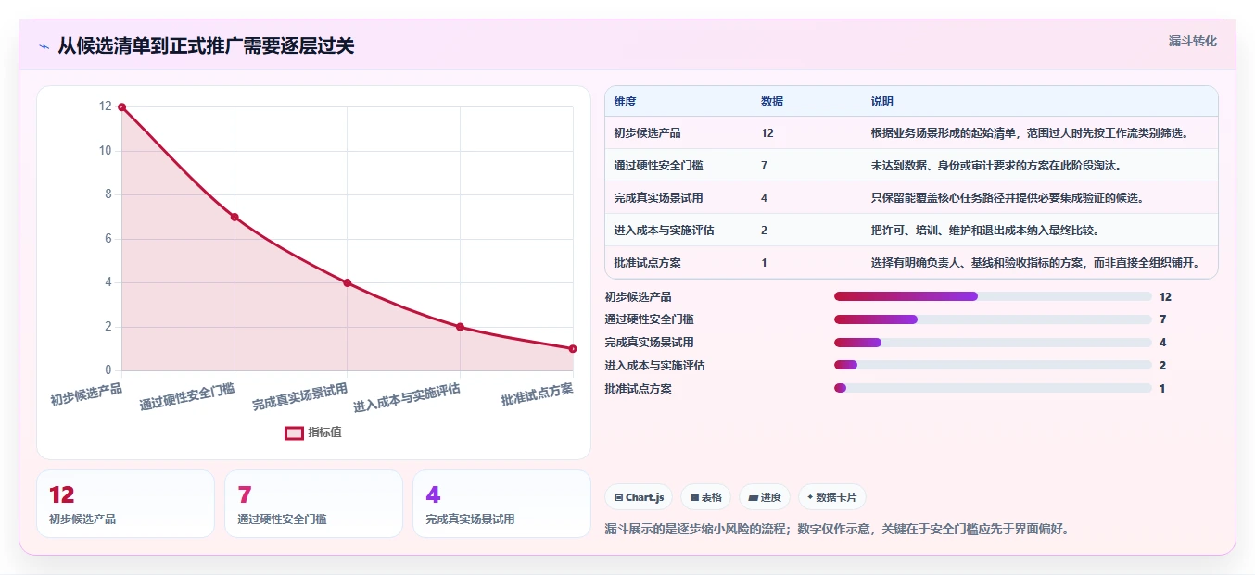
Task: Click the description starting 只保留能覆盖核心任务
Action: 1008,198
